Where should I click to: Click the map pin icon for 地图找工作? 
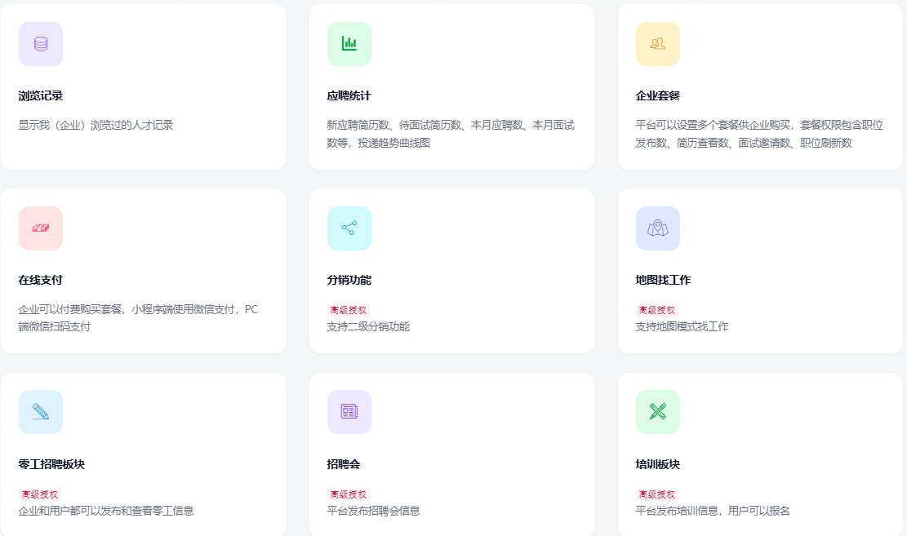pyautogui.click(x=658, y=228)
